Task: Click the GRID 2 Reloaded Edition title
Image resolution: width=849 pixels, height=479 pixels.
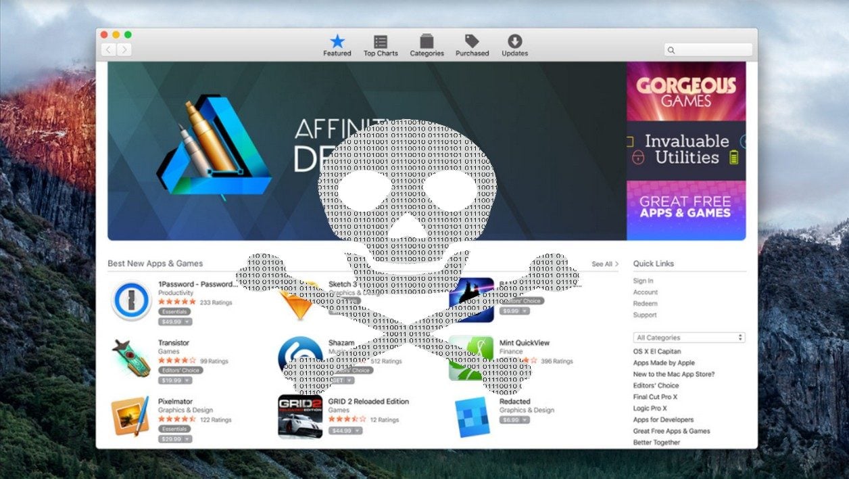Action: click(x=368, y=401)
